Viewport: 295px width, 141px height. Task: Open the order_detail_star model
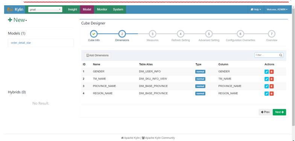pos(21,43)
